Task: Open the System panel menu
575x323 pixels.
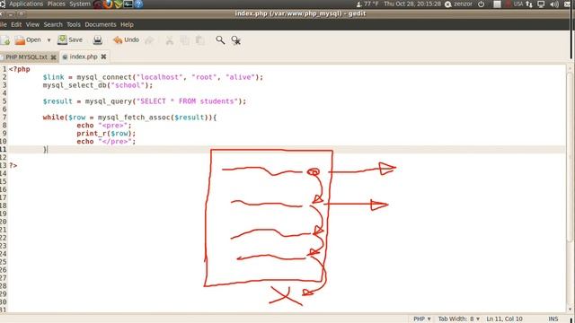Action: click(x=80, y=4)
